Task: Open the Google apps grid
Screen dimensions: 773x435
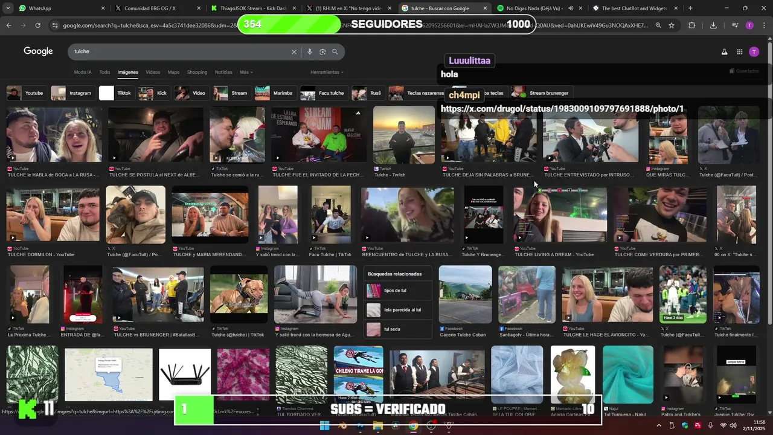Action: 739,52
